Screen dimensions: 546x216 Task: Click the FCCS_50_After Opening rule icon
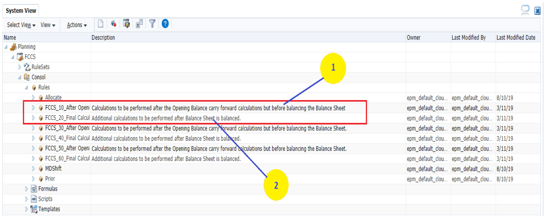pos(41,148)
